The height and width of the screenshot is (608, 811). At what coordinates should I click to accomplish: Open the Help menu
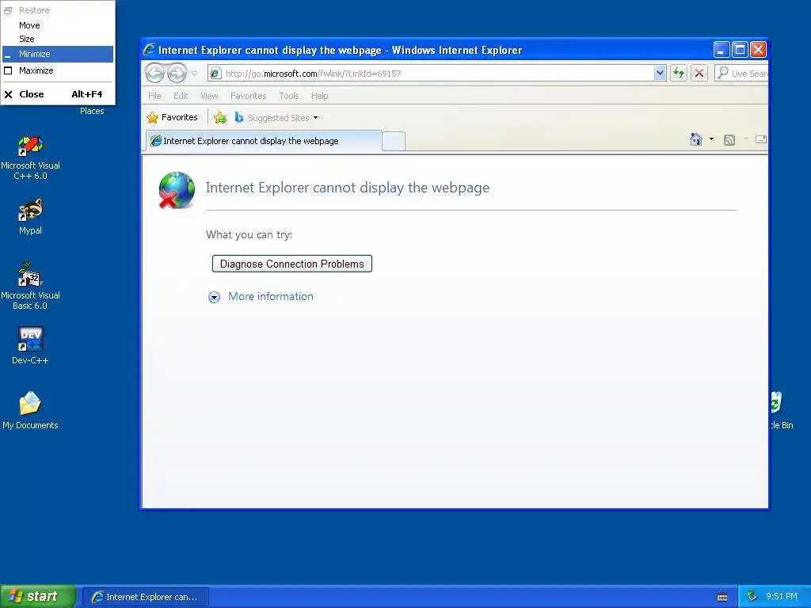pyautogui.click(x=320, y=96)
